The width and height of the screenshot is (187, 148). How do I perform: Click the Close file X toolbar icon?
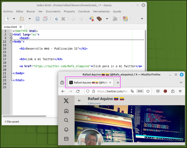point(63,19)
